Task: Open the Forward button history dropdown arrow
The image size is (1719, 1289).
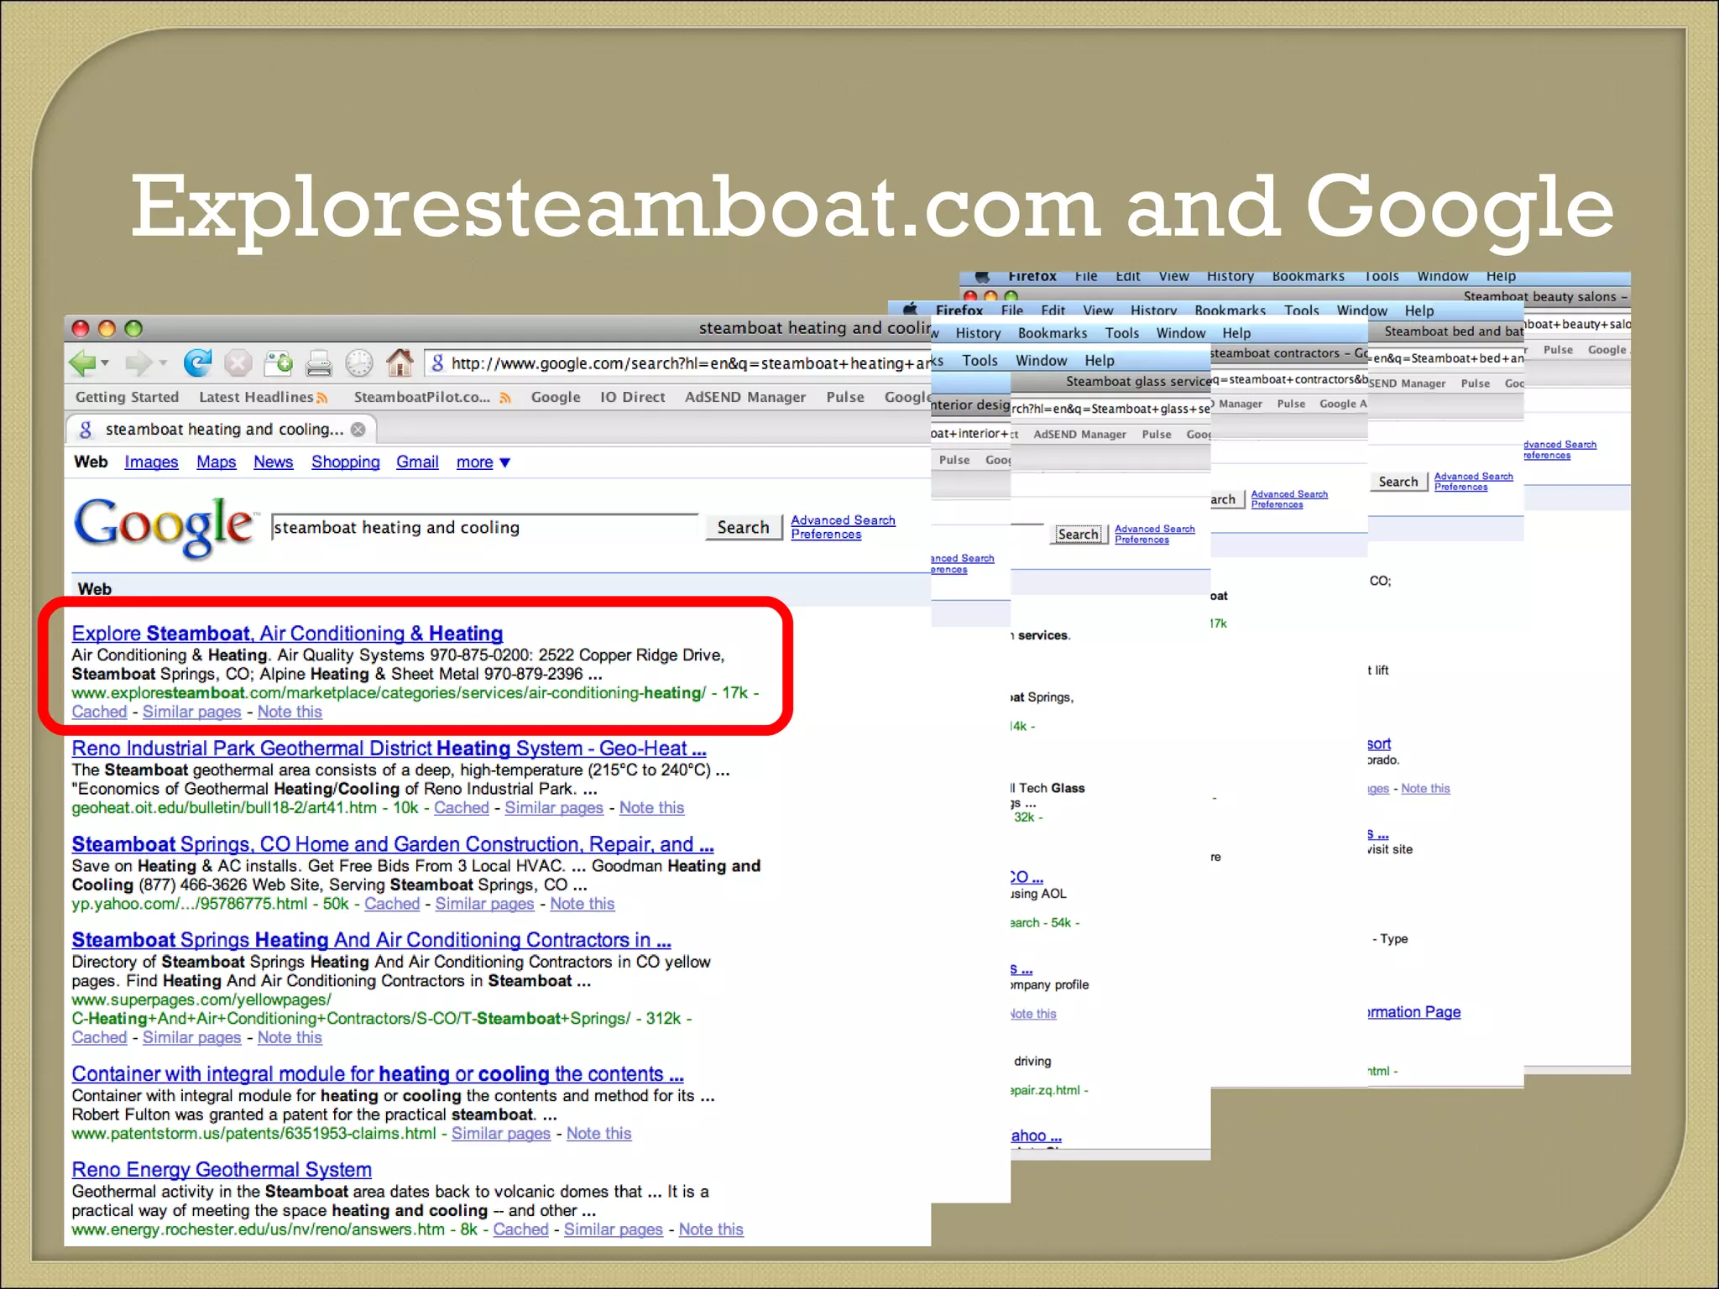Action: [x=163, y=363]
